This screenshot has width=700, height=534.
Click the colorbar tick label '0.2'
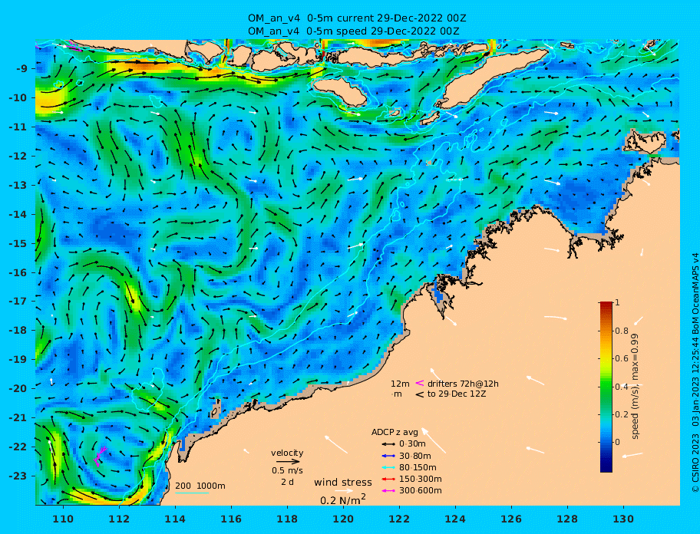tap(622, 414)
